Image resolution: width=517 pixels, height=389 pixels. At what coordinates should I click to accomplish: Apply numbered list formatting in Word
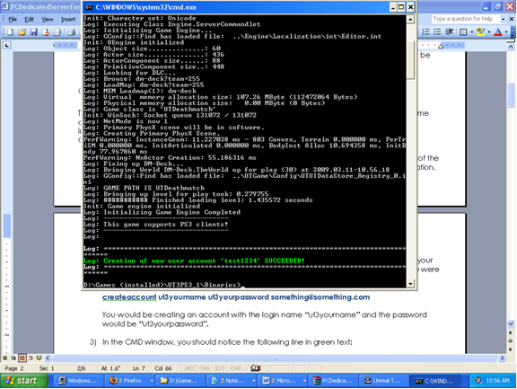(x=426, y=32)
